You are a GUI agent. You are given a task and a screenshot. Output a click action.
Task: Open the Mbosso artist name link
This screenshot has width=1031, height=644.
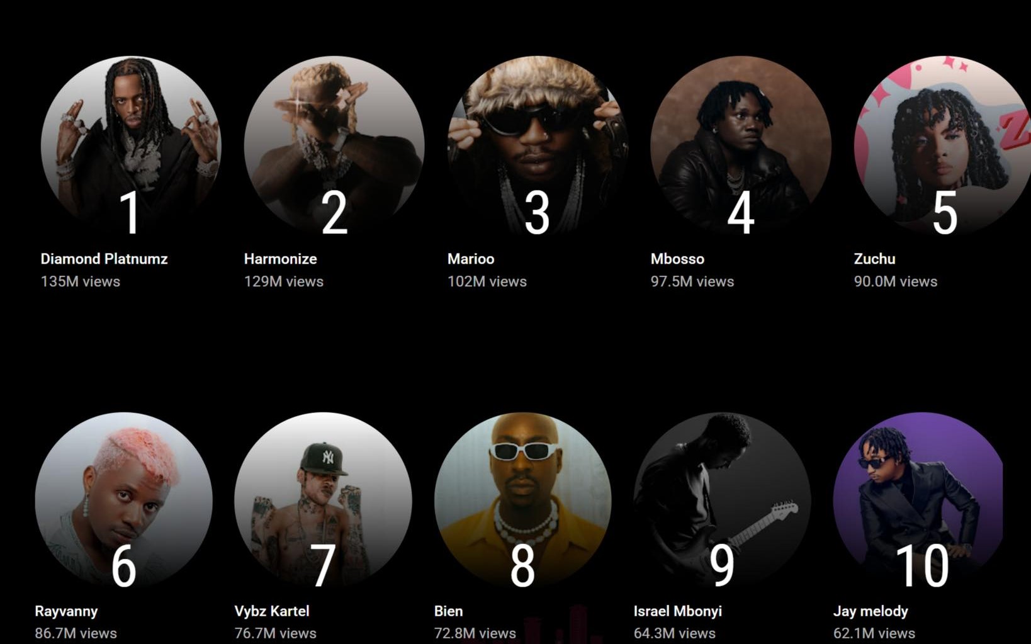pyautogui.click(x=677, y=259)
